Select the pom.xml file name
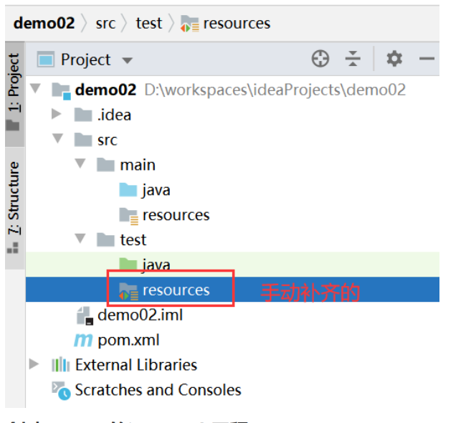 tap(128, 341)
